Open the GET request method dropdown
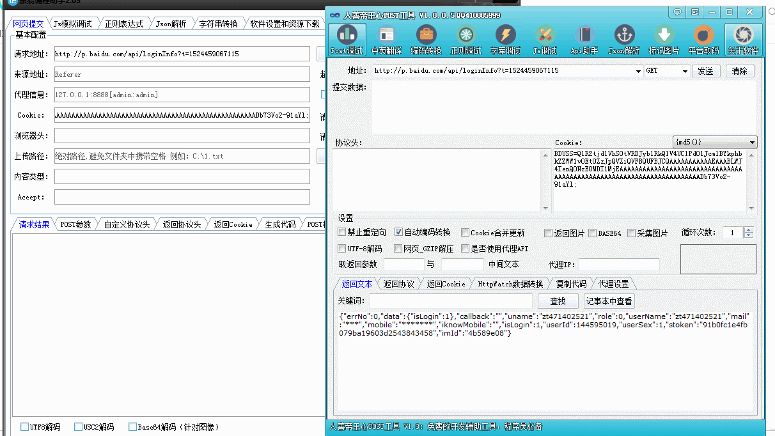The height and width of the screenshot is (436, 775). [x=685, y=71]
